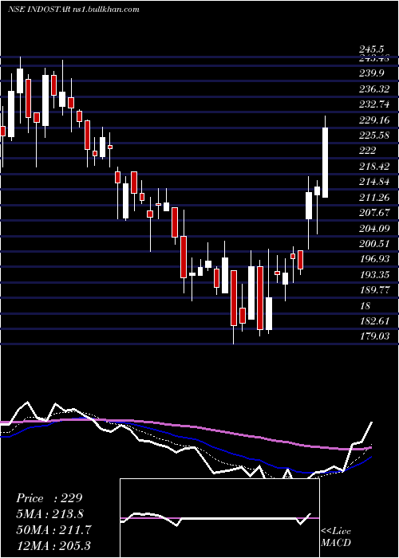Click the latest tall white candlestick body
The image size is (399, 558).
(326, 163)
